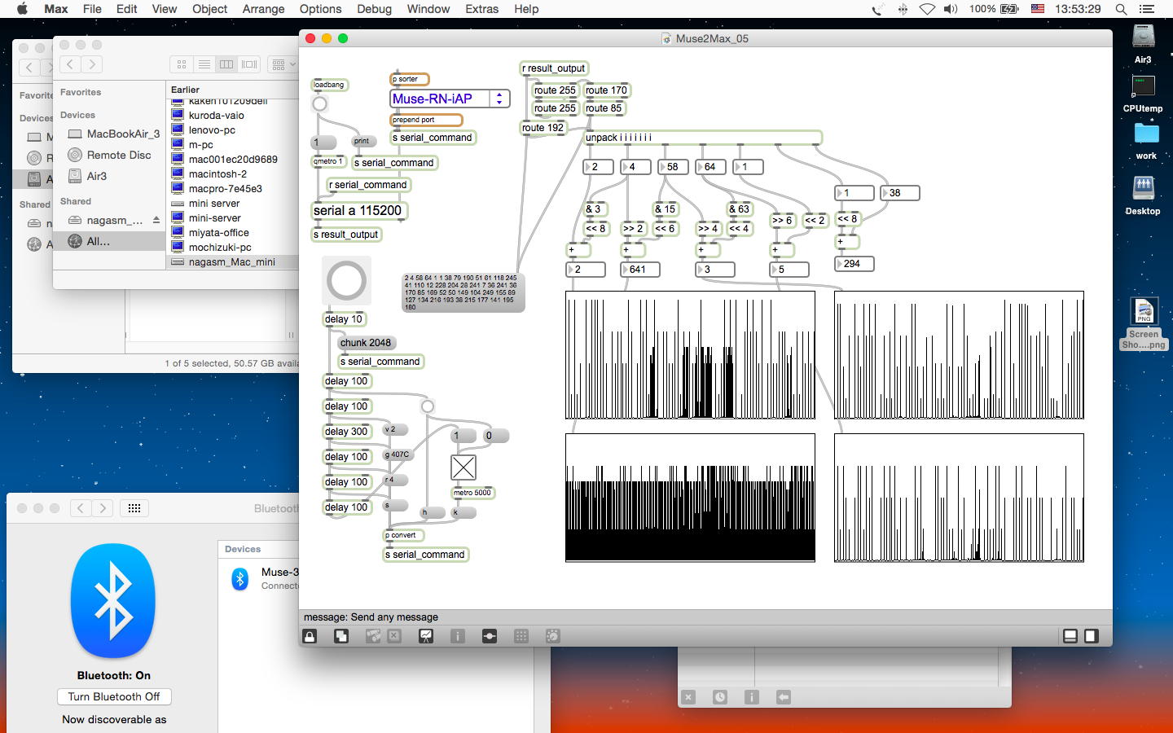Click the 'chunk 2048' message box
Screen dimensions: 1173x733
point(366,343)
